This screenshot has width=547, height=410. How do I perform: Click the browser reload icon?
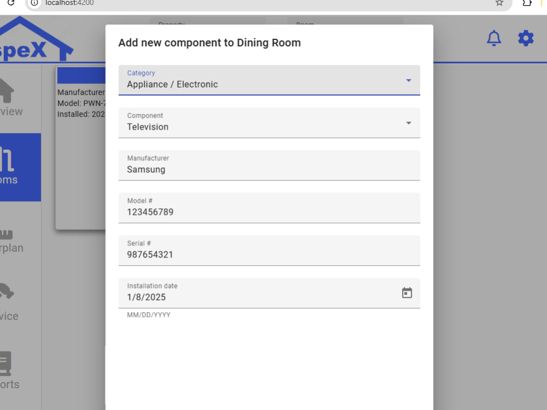coord(11,3)
